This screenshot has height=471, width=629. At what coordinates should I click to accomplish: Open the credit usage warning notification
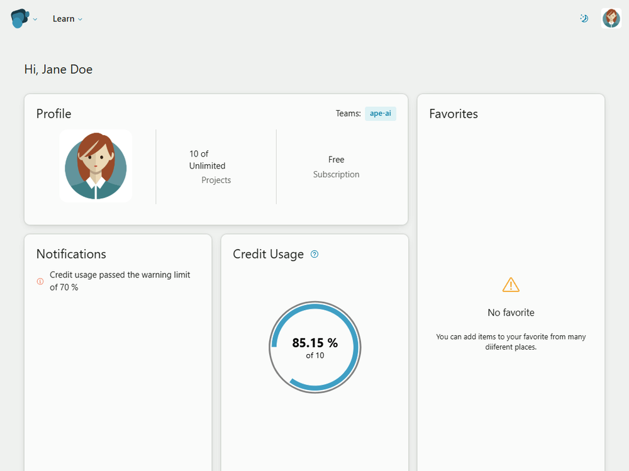coord(118,281)
